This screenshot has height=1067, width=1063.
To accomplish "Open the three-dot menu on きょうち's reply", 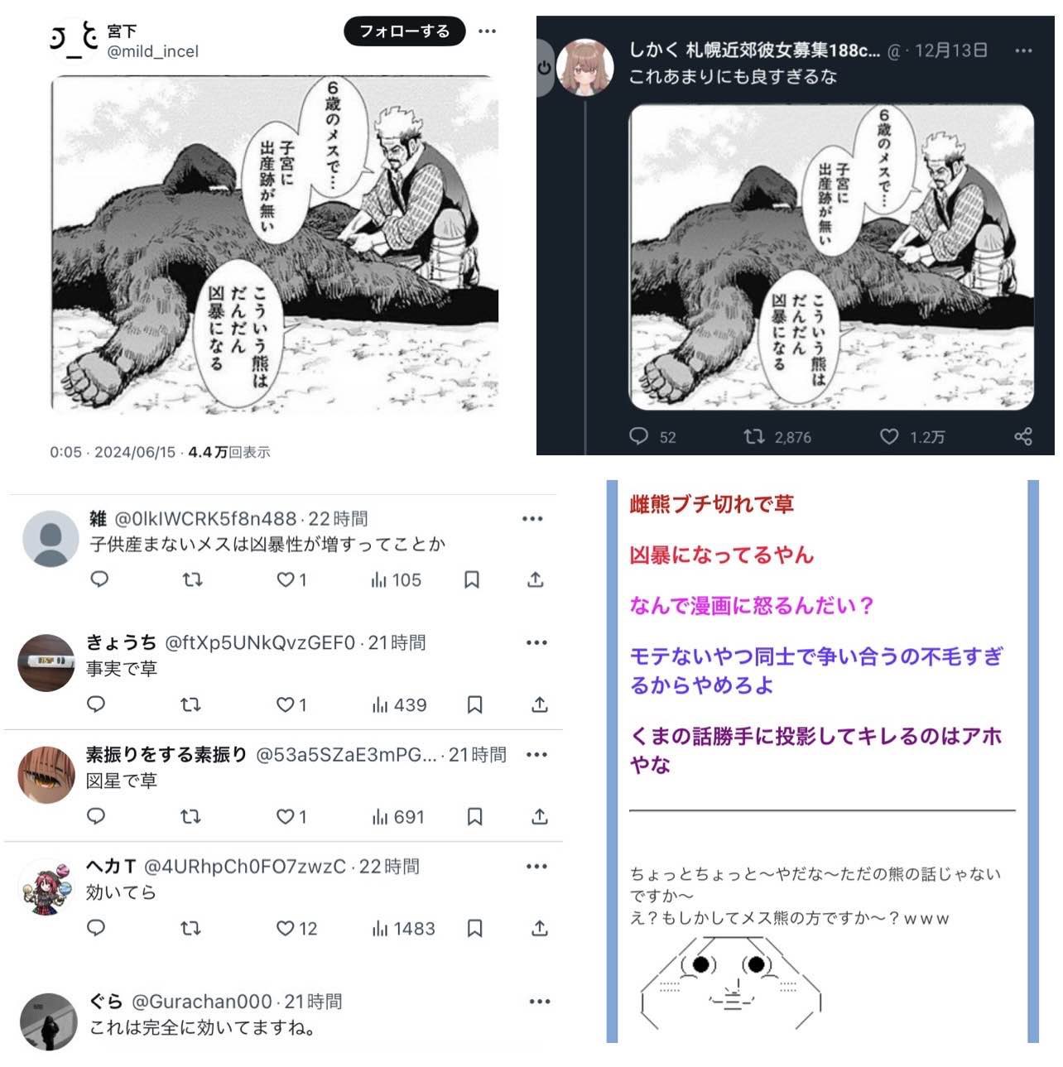I will coord(536,642).
